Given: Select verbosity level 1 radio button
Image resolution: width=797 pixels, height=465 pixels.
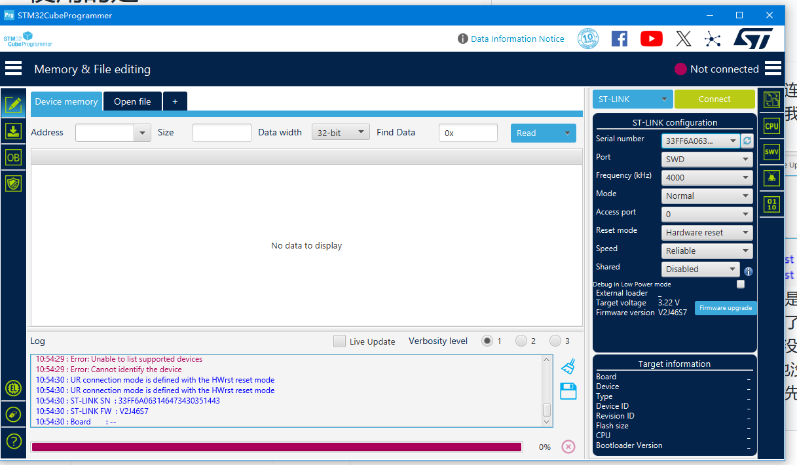Looking at the screenshot, I should click(487, 341).
